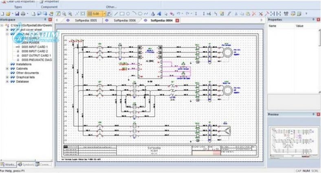Click the Paste clipboard toolbar icon

[x=248, y=14]
